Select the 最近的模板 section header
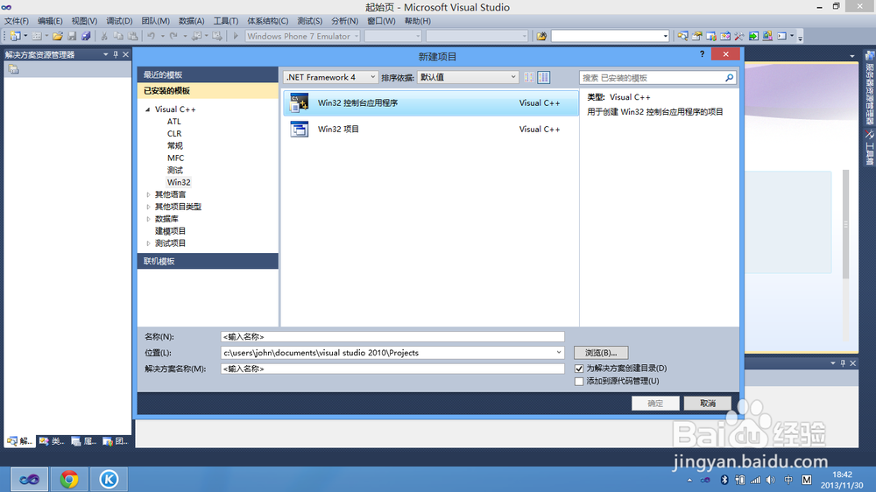The width and height of the screenshot is (876, 492). coord(208,74)
